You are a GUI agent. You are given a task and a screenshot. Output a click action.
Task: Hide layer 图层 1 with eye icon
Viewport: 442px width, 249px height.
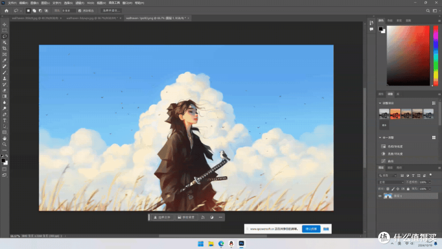(x=380, y=196)
